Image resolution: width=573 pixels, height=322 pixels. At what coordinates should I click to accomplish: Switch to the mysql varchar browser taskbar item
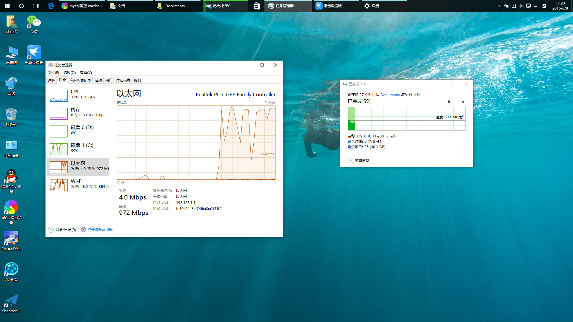82,6
